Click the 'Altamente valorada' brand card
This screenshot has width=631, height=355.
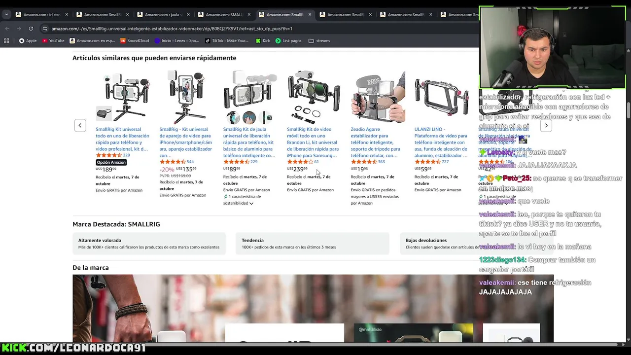[x=149, y=244]
